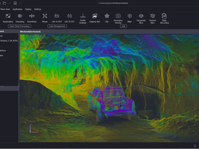This screenshot has height=149, width=199.
Task: Select the Window0[Activated] view tab
Action: point(30,31)
